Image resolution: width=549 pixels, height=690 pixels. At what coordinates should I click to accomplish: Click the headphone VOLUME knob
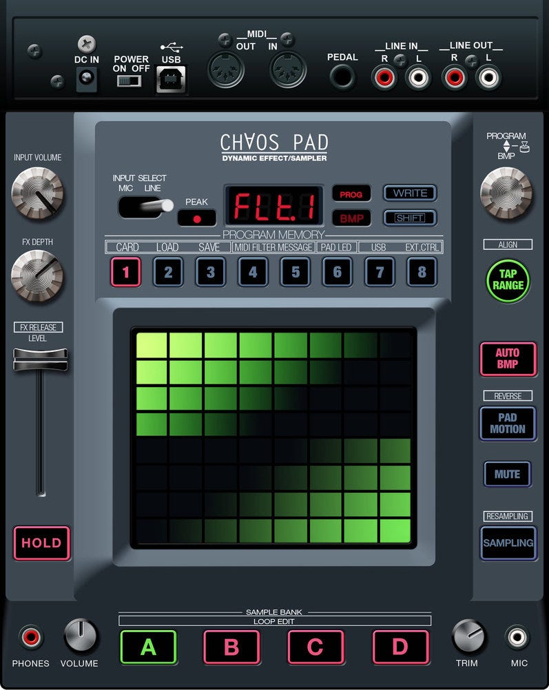tap(80, 636)
